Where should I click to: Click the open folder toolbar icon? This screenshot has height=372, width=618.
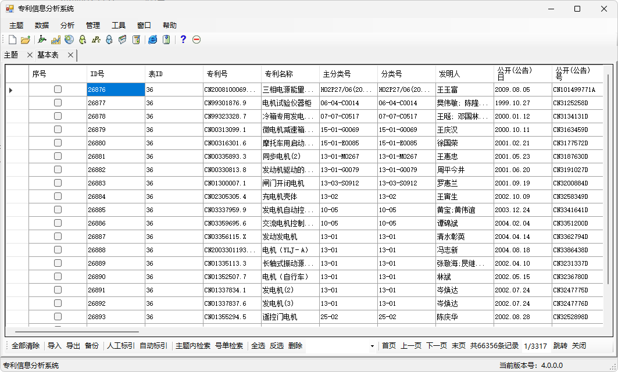(25, 40)
